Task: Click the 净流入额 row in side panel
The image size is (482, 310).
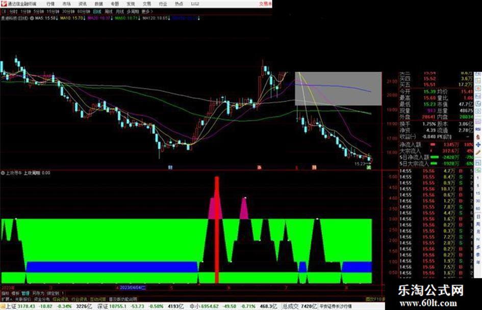Action: (x=437, y=144)
